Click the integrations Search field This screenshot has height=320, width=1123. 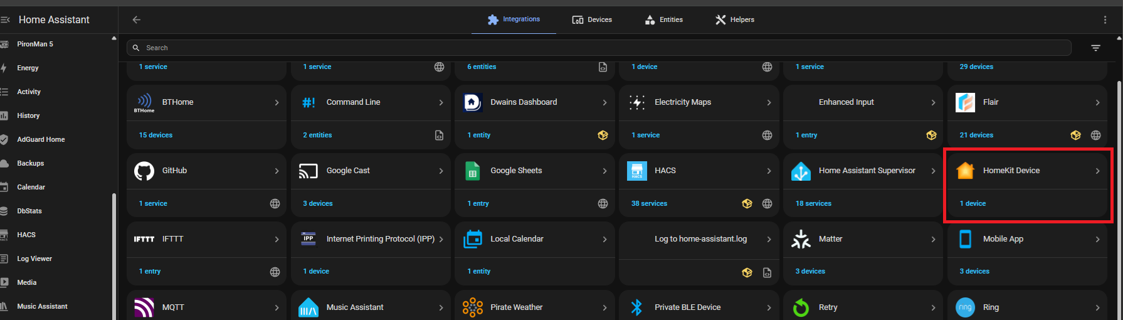[596, 48]
